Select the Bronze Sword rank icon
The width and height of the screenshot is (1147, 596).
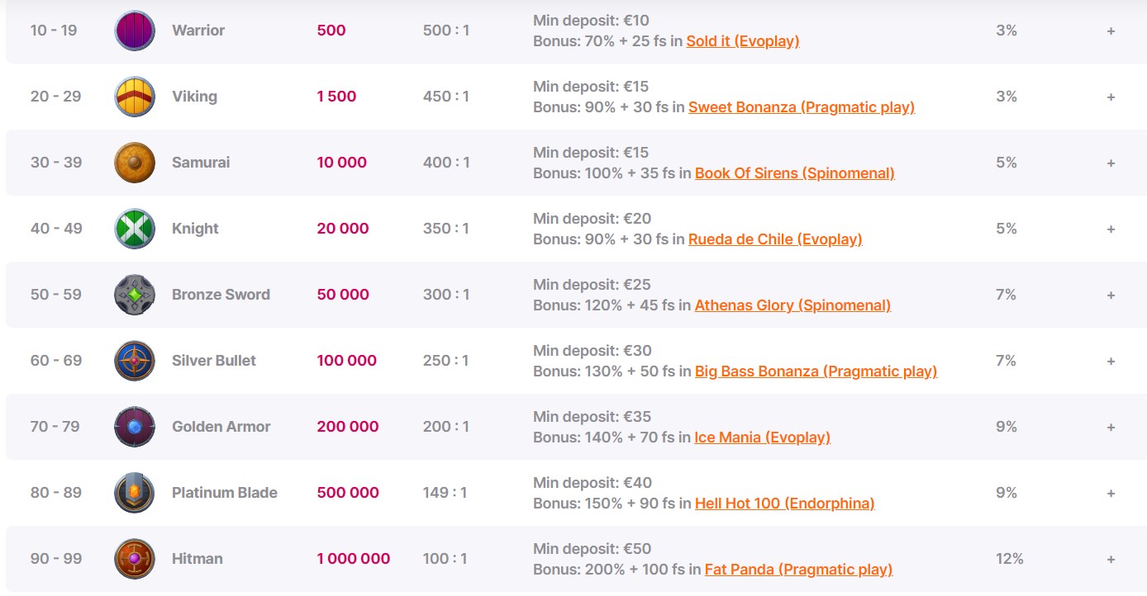(x=135, y=295)
